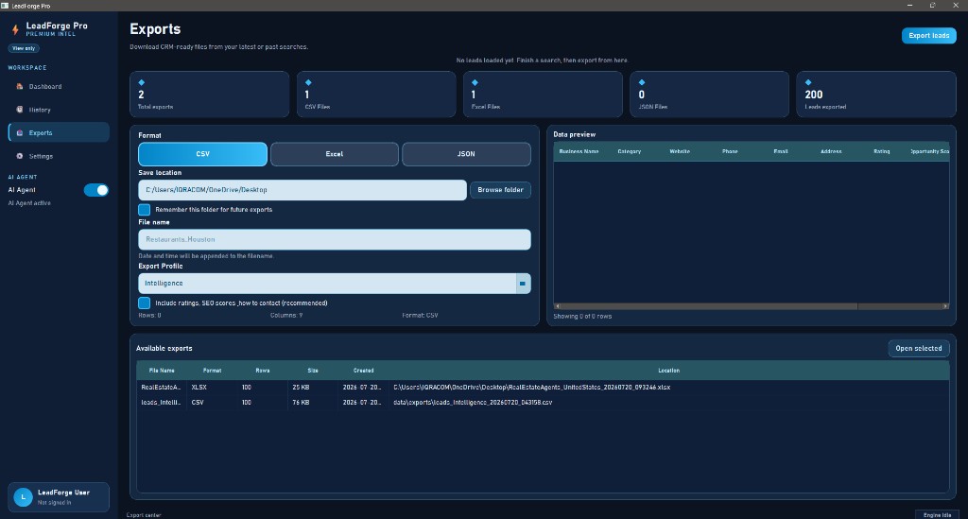Open the Exports sidebar item
This screenshot has height=519, width=968.
59,132
